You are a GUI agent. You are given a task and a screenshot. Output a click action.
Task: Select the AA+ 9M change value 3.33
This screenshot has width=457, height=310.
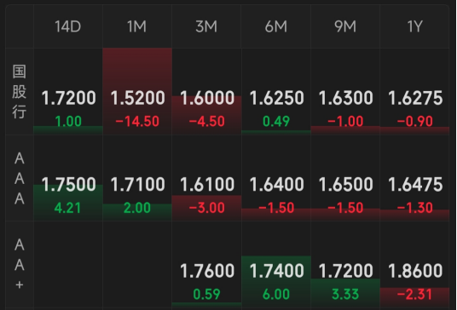pos(345,295)
